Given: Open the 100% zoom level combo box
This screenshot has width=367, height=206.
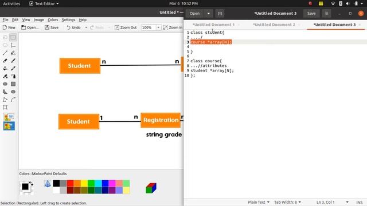Looking at the screenshot, I should click(x=151, y=27).
